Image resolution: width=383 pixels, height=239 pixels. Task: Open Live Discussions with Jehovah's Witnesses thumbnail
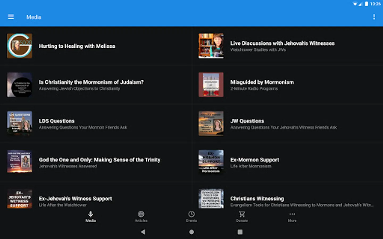pyautogui.click(x=211, y=46)
